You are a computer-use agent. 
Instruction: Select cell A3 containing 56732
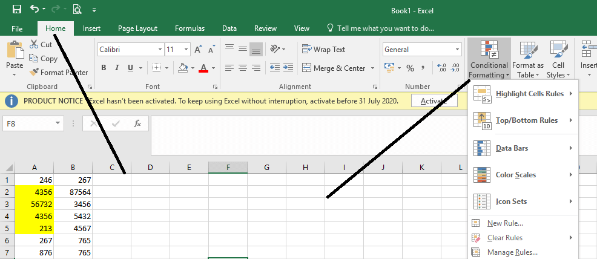[35, 205]
